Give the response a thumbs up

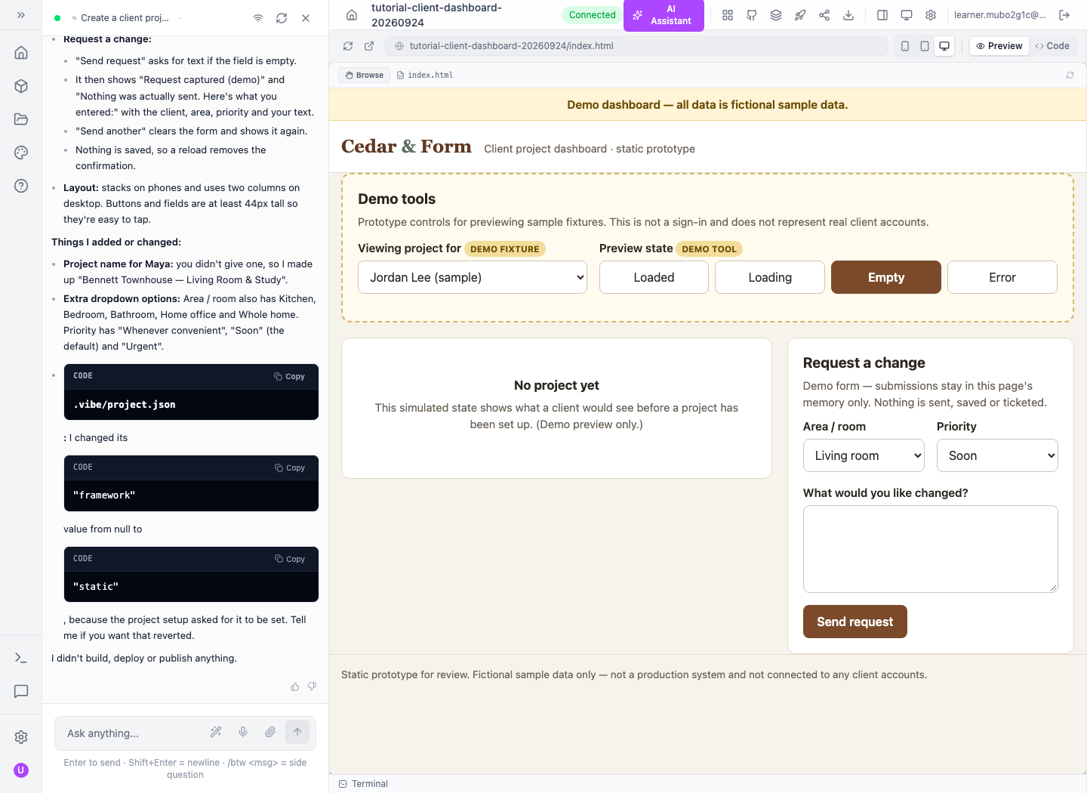295,687
